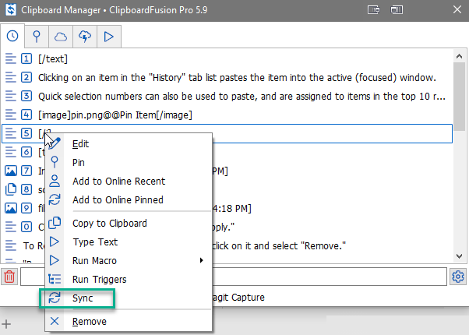Choose Edit from the context menu
This screenshot has height=335, width=469.
(129, 144)
